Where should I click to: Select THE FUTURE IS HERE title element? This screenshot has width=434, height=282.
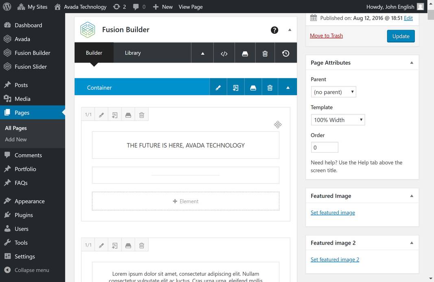click(x=185, y=145)
